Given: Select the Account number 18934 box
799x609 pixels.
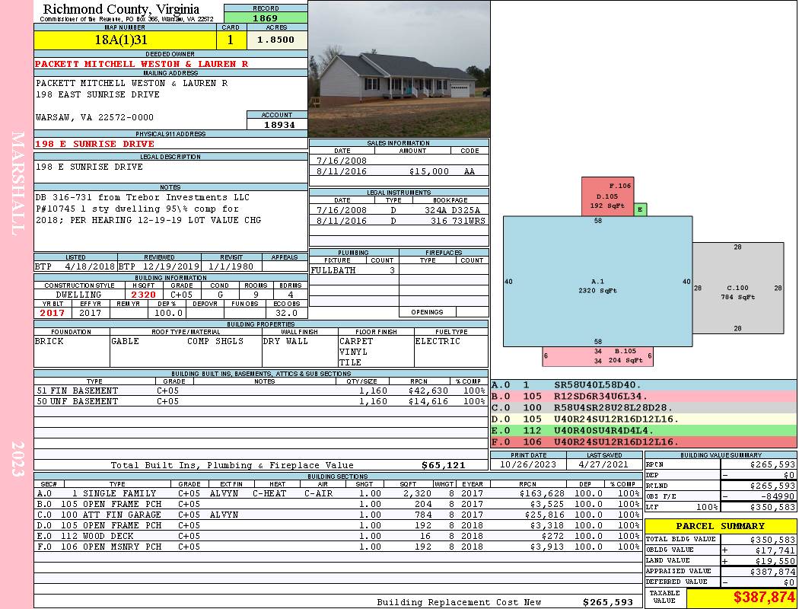Looking at the screenshot, I should click(277, 124).
